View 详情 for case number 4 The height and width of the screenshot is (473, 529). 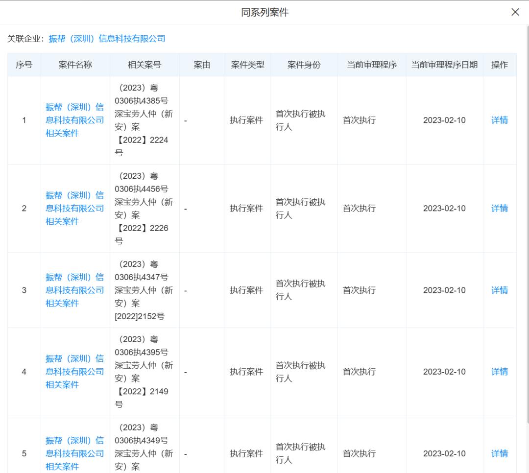tap(499, 372)
